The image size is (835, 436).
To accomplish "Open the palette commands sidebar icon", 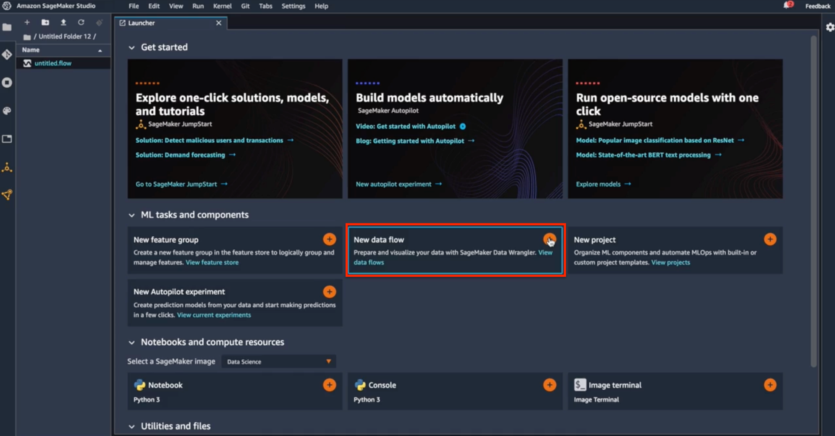I will click(x=7, y=111).
